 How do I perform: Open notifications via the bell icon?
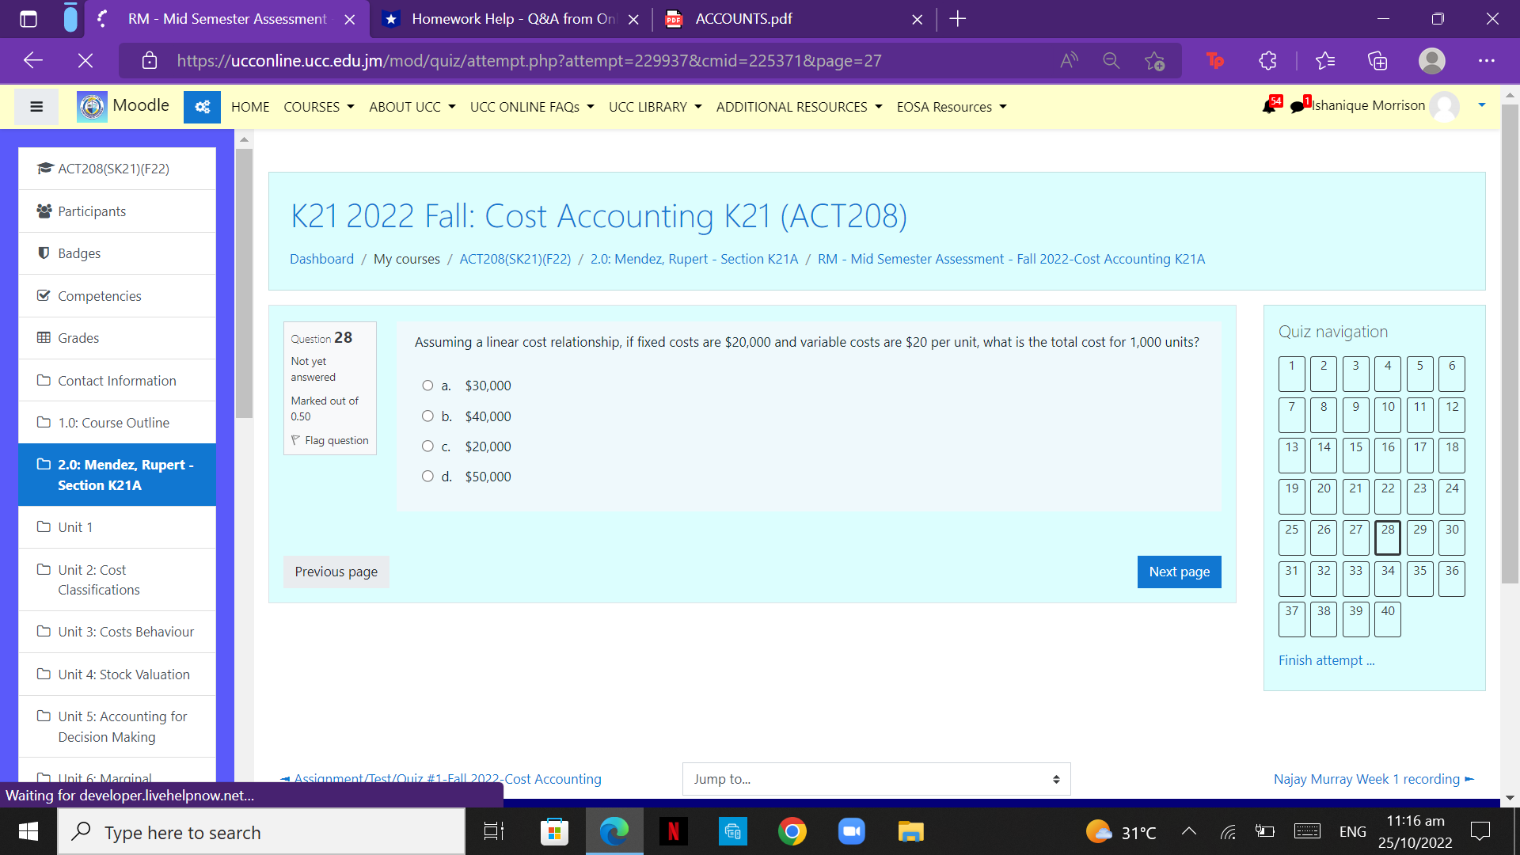pyautogui.click(x=1269, y=106)
